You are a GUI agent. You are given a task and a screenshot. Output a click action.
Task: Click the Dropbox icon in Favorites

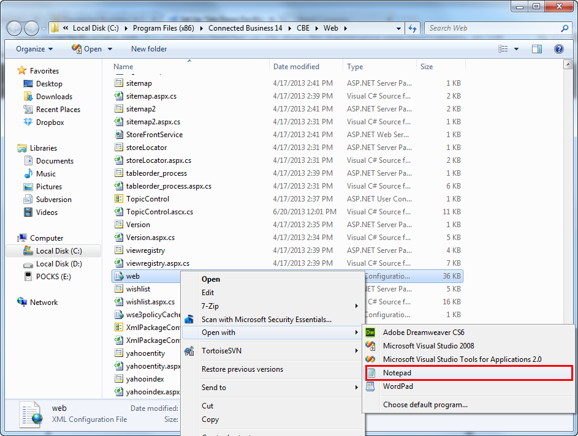(x=28, y=122)
